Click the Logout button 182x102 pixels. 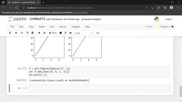[168, 19]
